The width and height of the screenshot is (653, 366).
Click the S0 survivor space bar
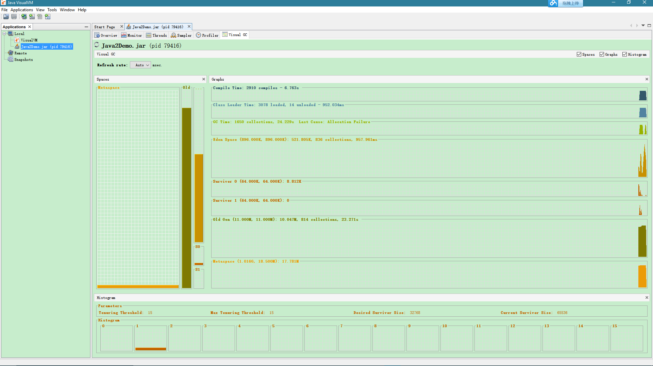[199, 264]
